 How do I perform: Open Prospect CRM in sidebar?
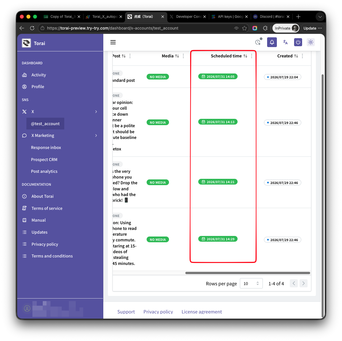click(x=44, y=160)
